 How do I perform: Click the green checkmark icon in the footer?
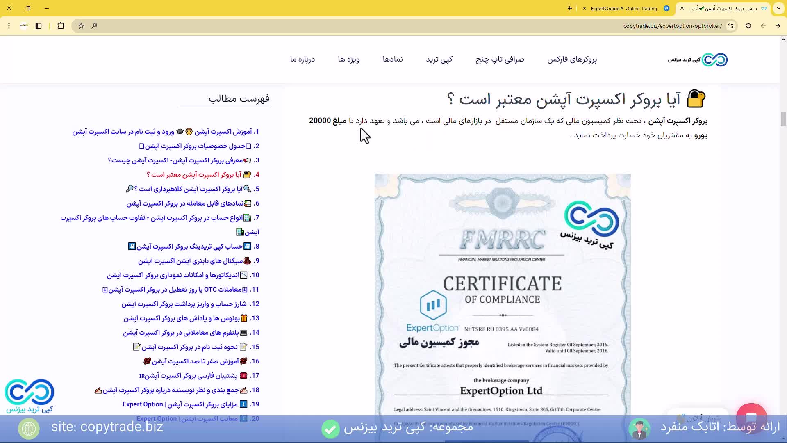click(x=330, y=429)
